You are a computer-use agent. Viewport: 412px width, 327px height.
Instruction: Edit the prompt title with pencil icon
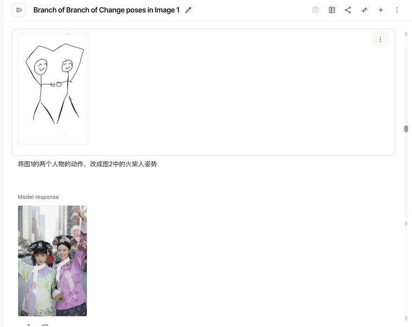[188, 10]
